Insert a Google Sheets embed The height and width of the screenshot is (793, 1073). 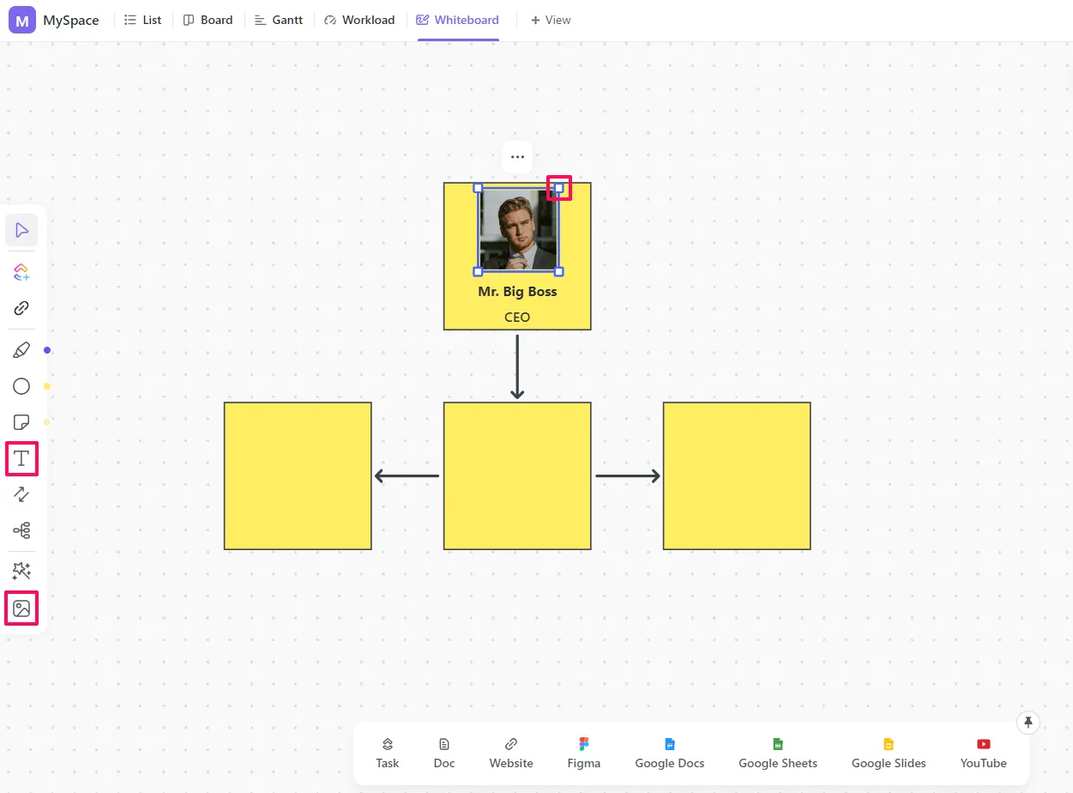(778, 753)
